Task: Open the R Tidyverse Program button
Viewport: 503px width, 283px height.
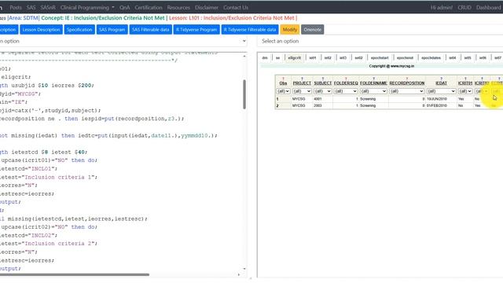Action: 196,30
